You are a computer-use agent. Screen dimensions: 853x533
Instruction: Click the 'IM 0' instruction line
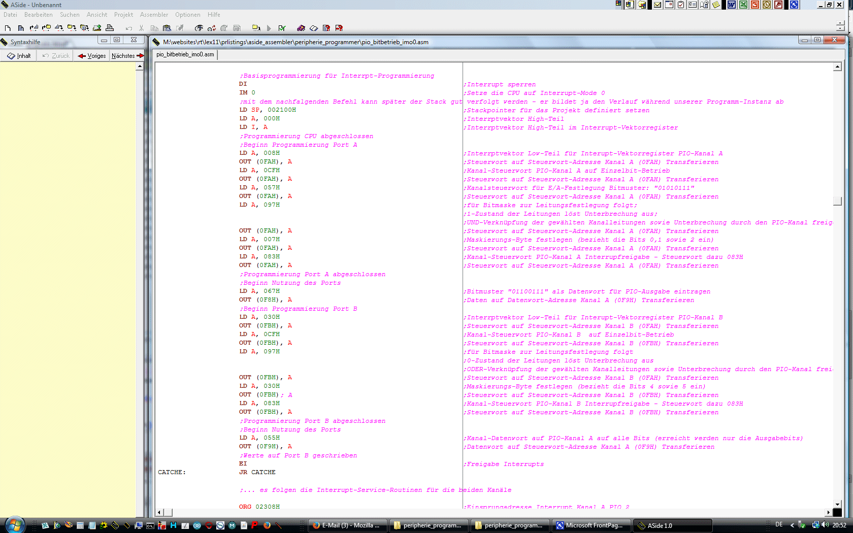tap(247, 92)
